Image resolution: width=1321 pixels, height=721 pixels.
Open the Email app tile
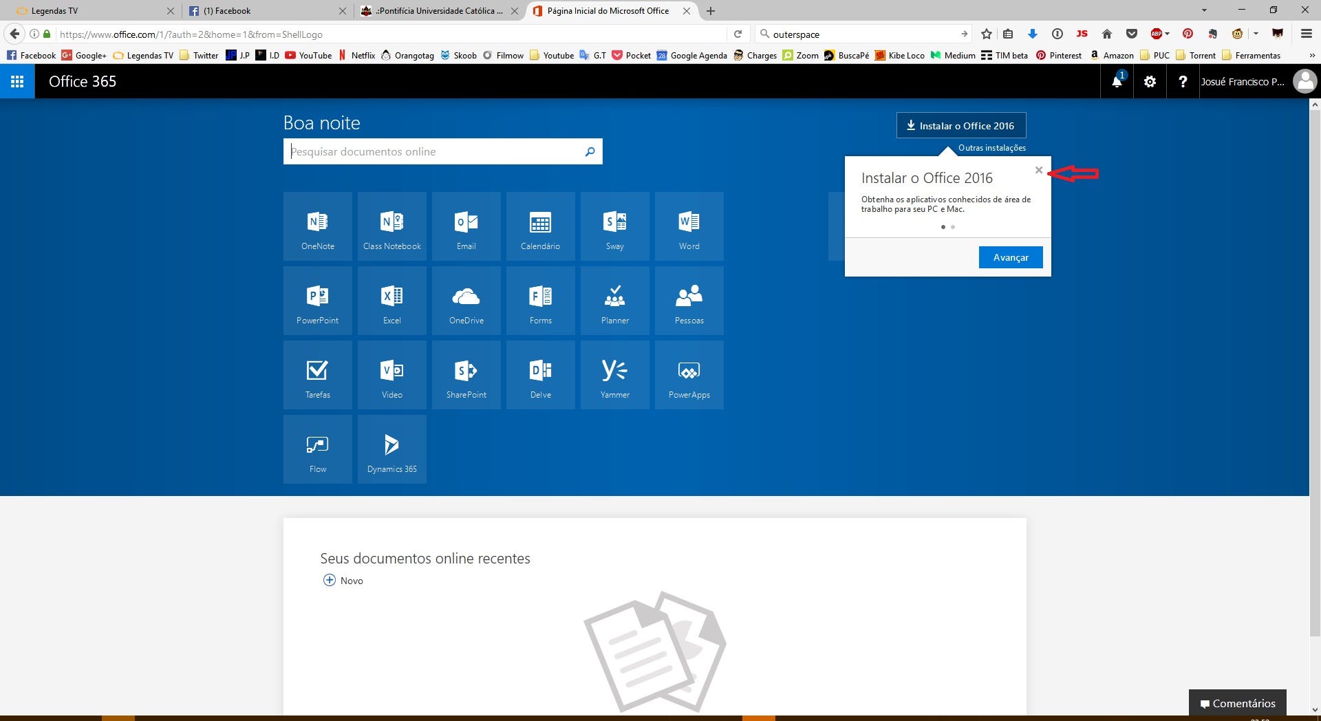click(x=466, y=226)
